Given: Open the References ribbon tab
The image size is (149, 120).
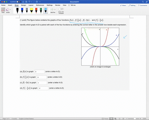Looking at the screenshot, I should click(x=40, y=5).
